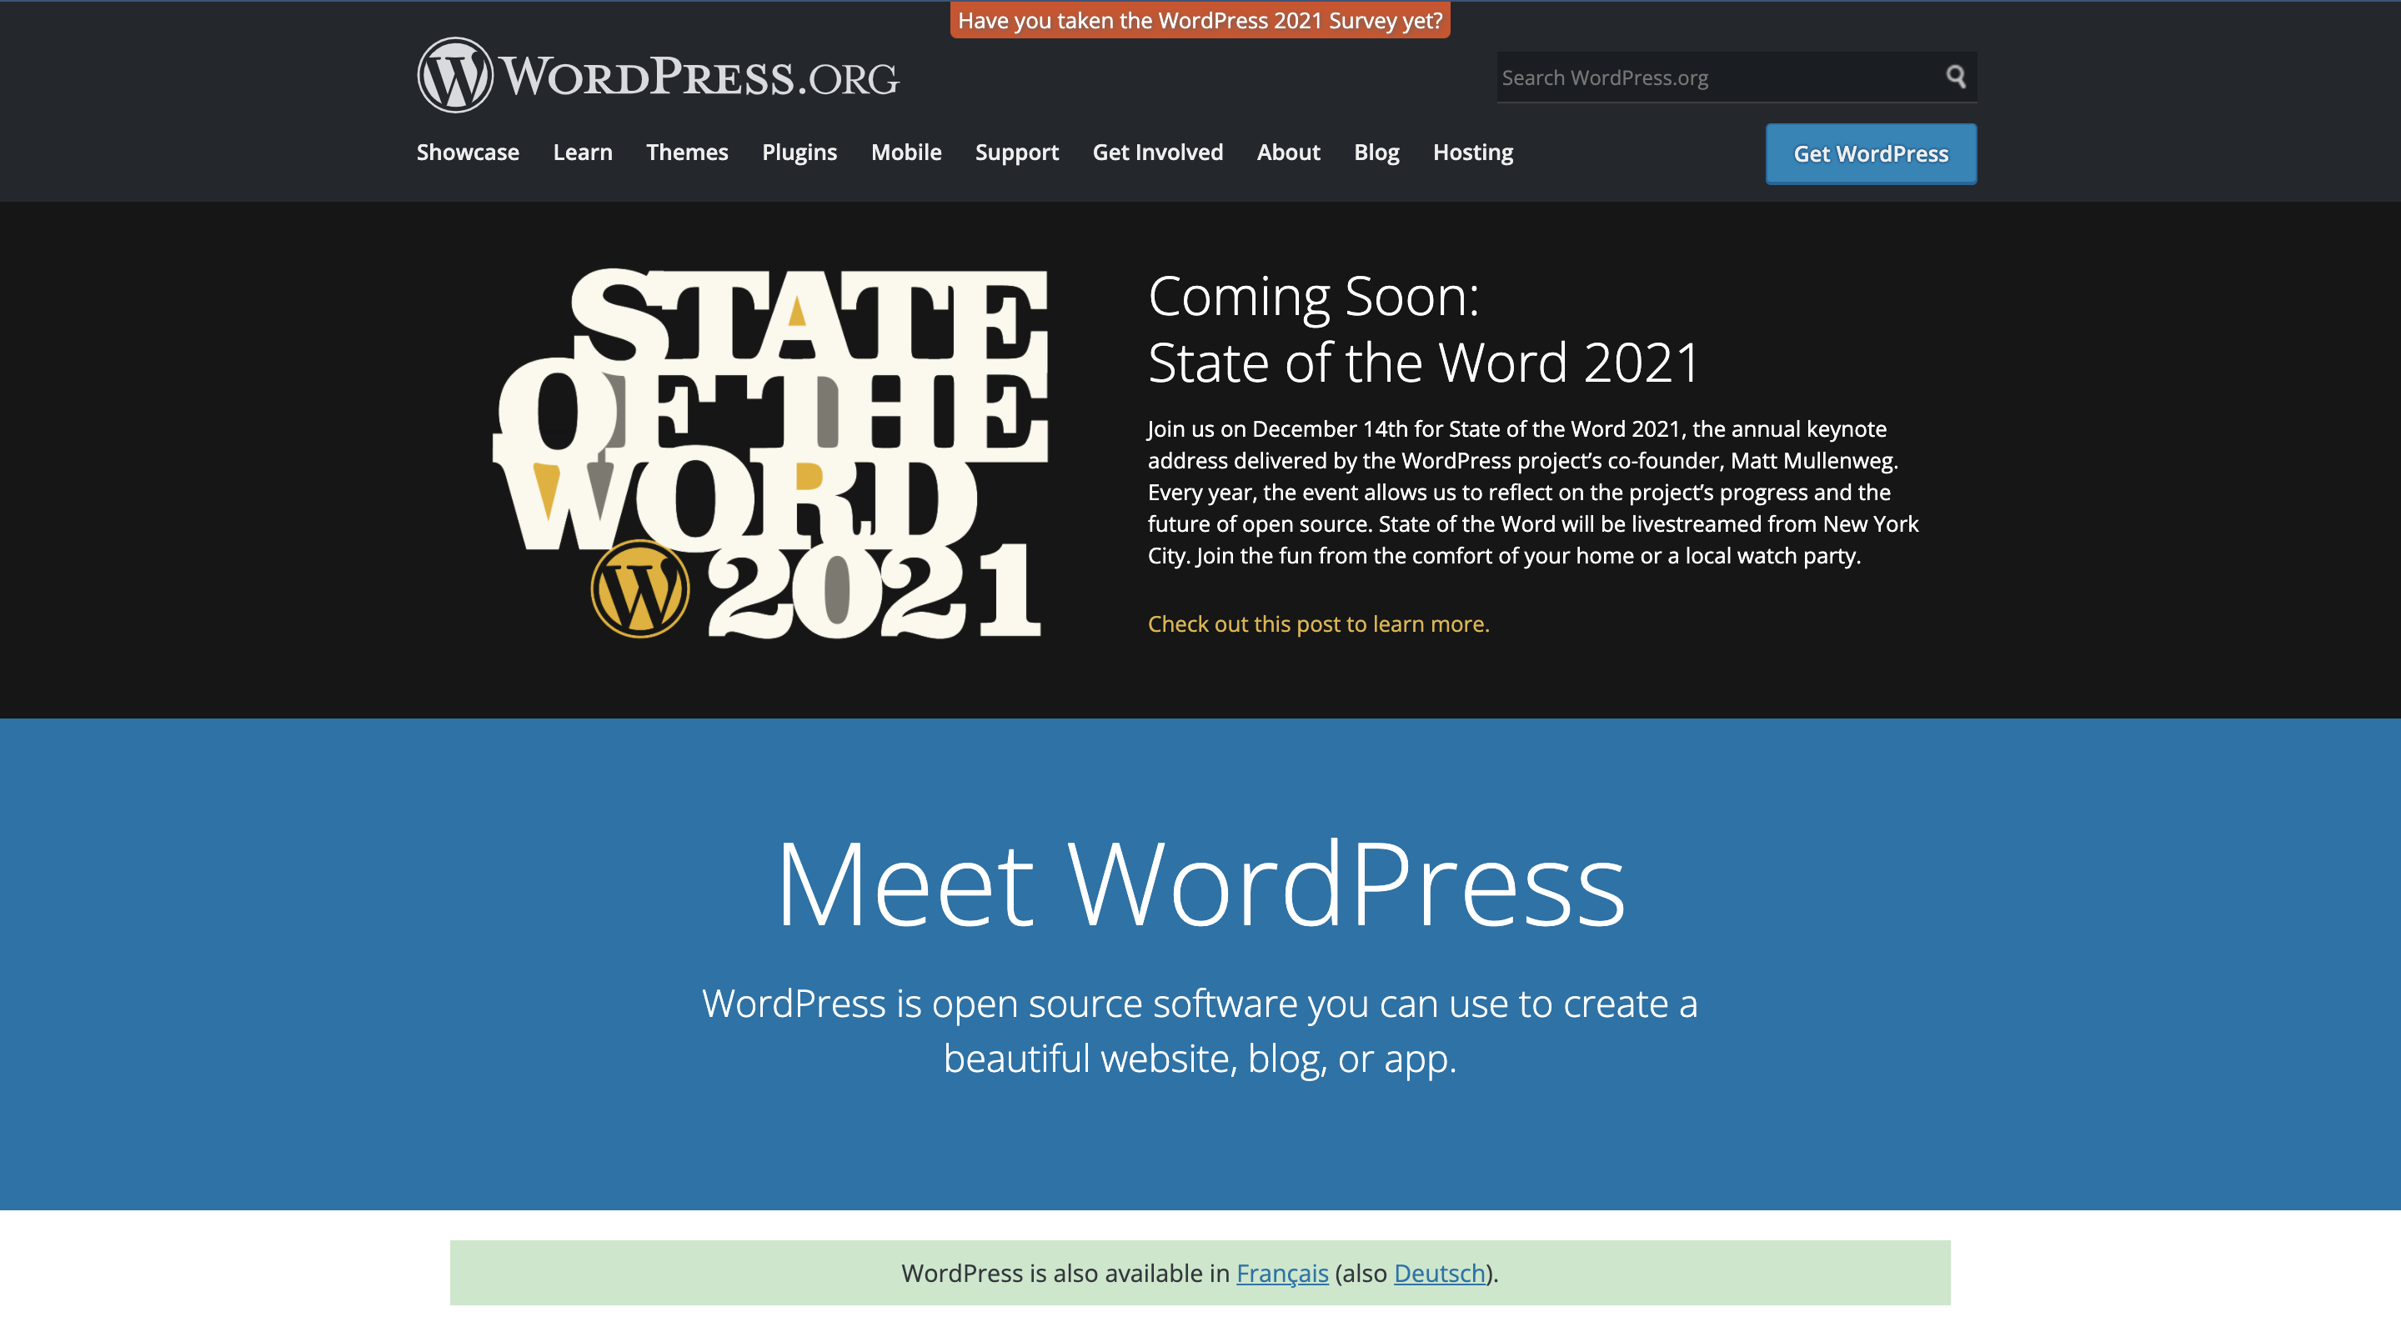Open the Themes page
The width and height of the screenshot is (2401, 1317).
687,152
